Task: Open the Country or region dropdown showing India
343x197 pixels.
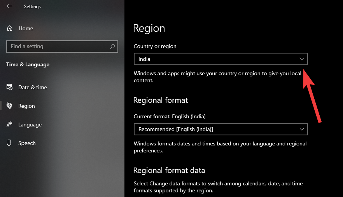Action: click(x=218, y=59)
